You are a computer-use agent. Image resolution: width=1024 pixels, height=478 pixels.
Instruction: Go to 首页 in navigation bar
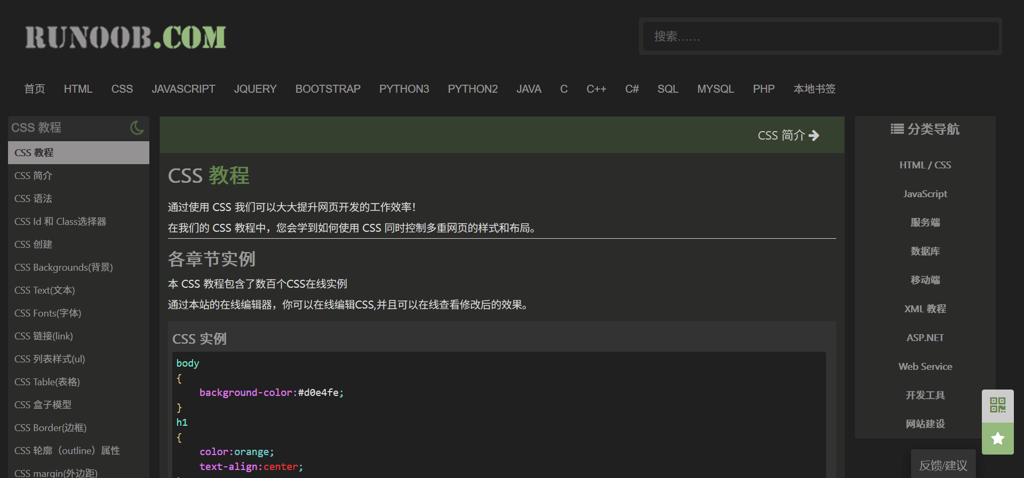pos(35,89)
